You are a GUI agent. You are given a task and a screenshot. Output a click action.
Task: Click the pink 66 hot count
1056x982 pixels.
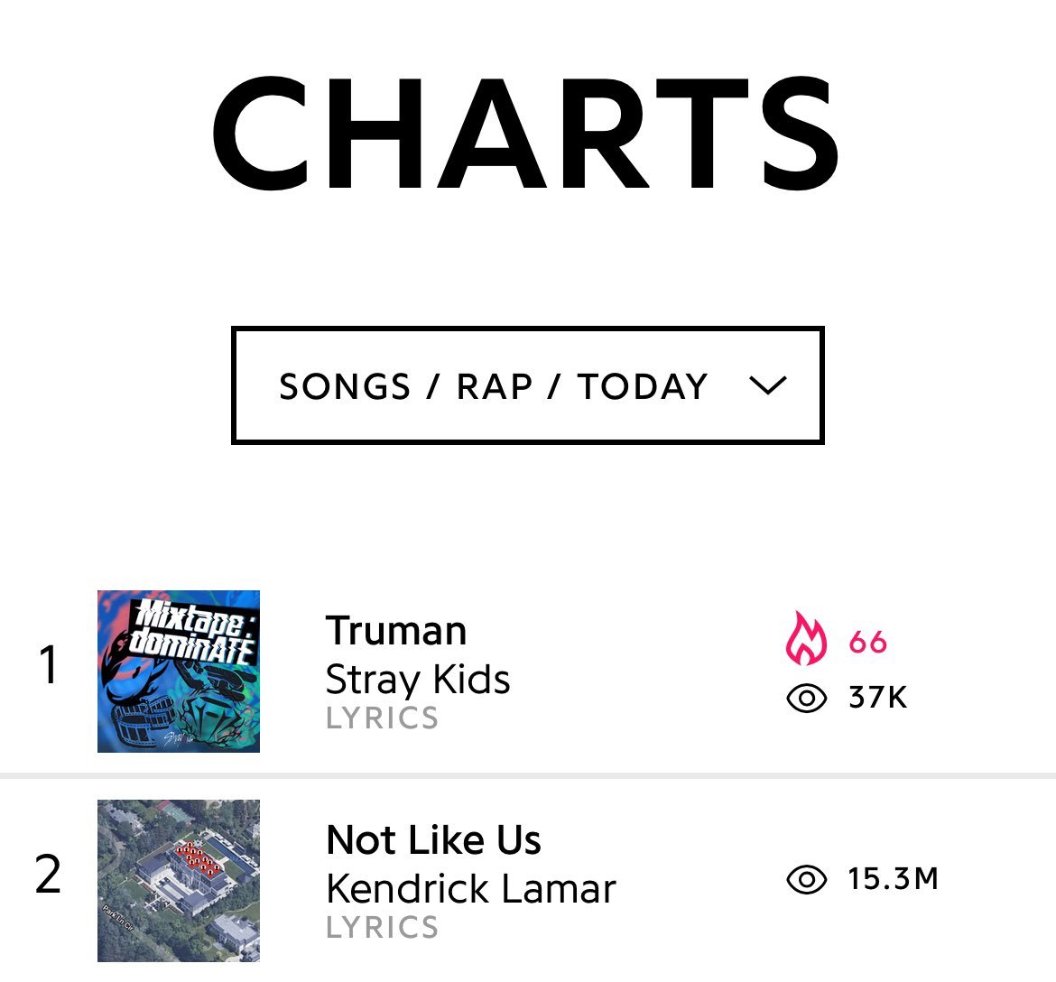coord(868,642)
